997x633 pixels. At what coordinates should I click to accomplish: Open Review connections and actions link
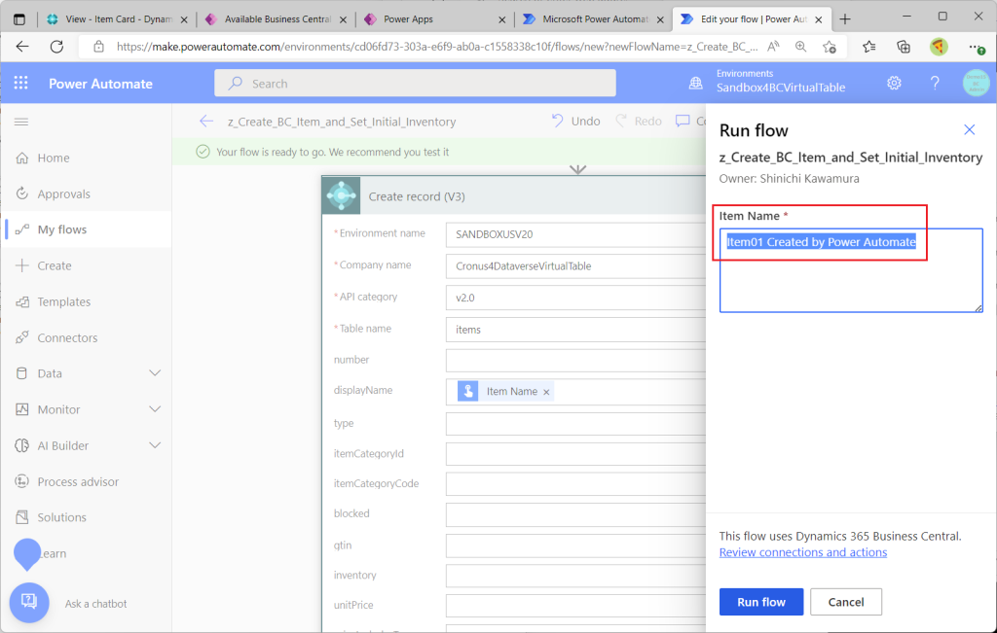[x=802, y=552]
